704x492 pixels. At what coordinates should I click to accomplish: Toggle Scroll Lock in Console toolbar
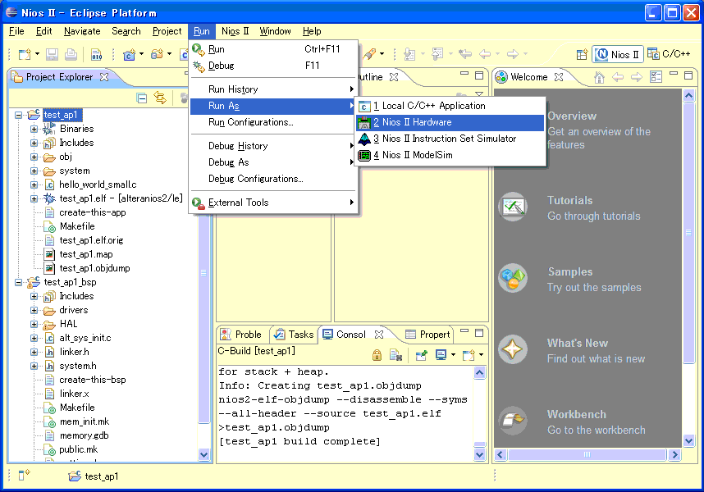377,355
